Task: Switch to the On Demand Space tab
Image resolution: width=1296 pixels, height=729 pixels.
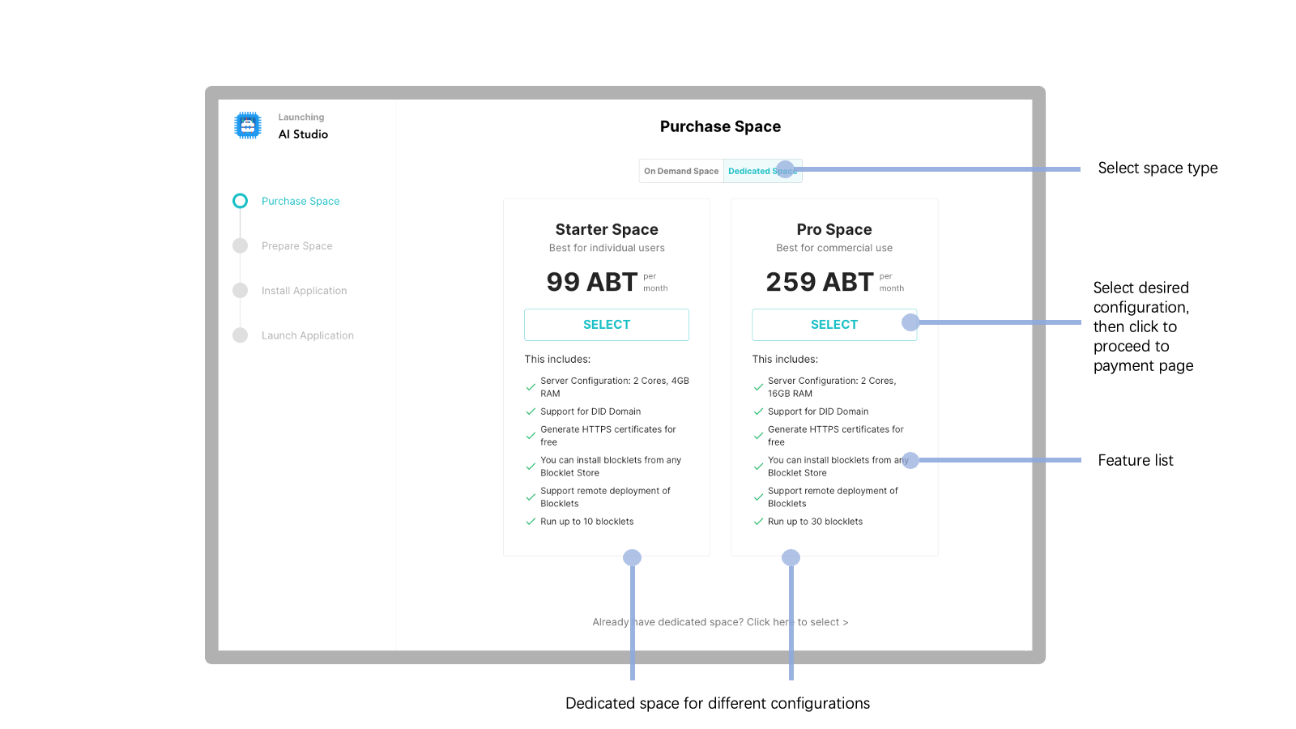Action: point(681,171)
